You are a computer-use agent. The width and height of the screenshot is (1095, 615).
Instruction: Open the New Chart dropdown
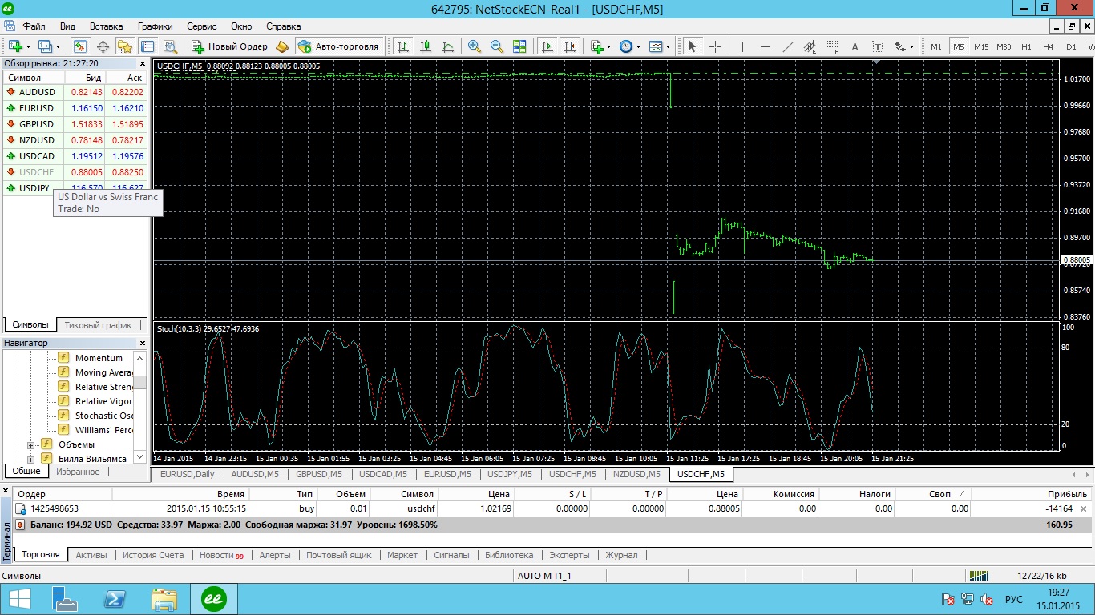tap(19, 46)
